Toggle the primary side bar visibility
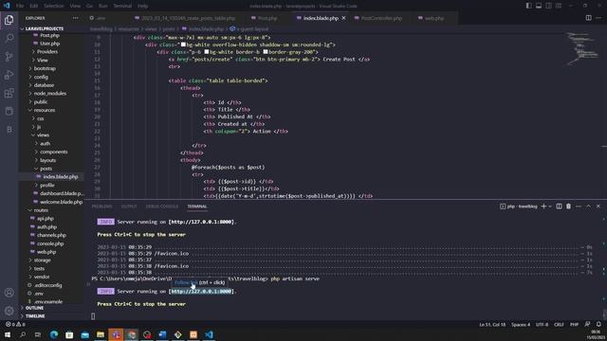Screen dimensions: 607x341 pos(529,6)
